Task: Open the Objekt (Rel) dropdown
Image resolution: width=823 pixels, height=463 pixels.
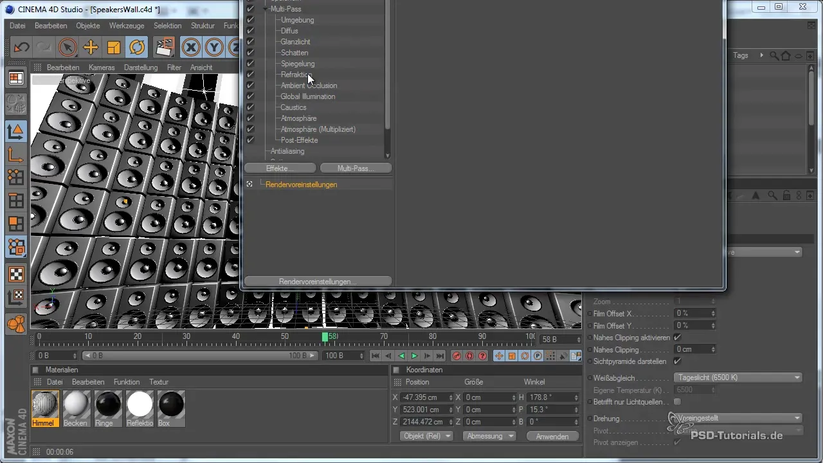Action: pos(428,436)
